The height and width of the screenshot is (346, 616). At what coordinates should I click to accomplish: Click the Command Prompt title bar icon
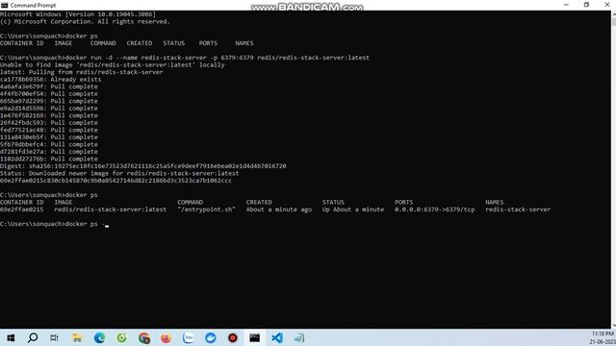tap(4, 5)
